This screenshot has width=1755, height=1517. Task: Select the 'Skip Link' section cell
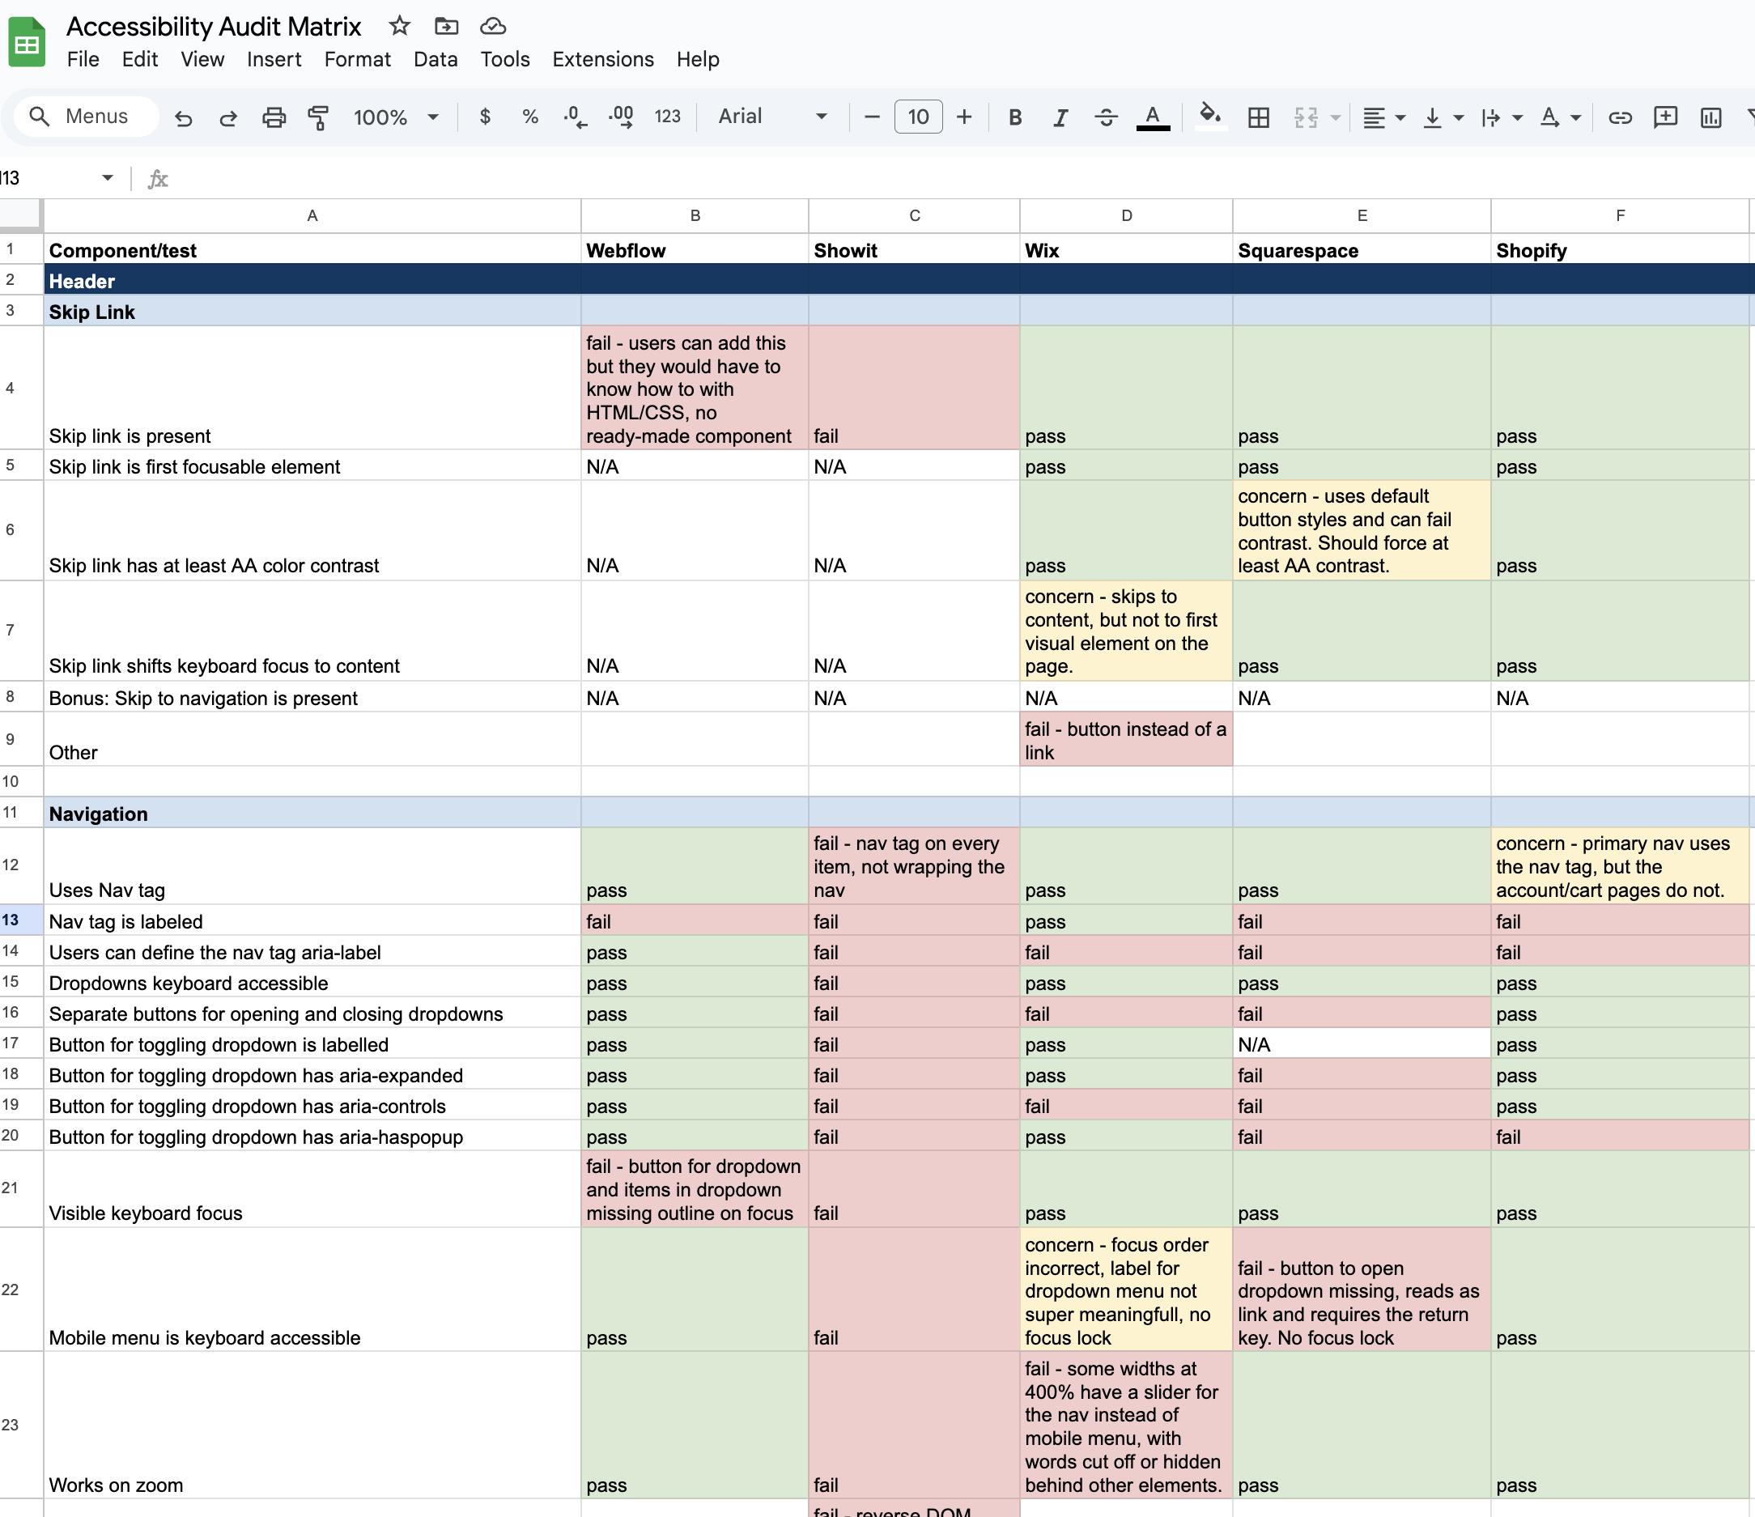312,312
